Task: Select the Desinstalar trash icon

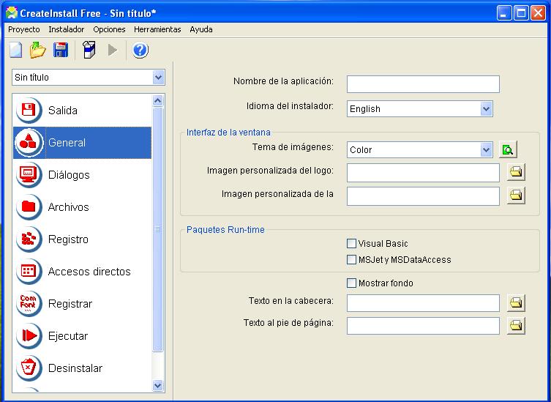Action: coord(29,368)
